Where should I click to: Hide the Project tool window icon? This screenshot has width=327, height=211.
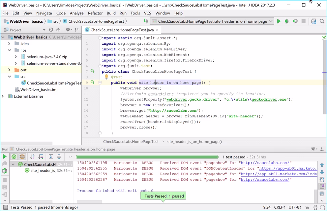coord(77,30)
